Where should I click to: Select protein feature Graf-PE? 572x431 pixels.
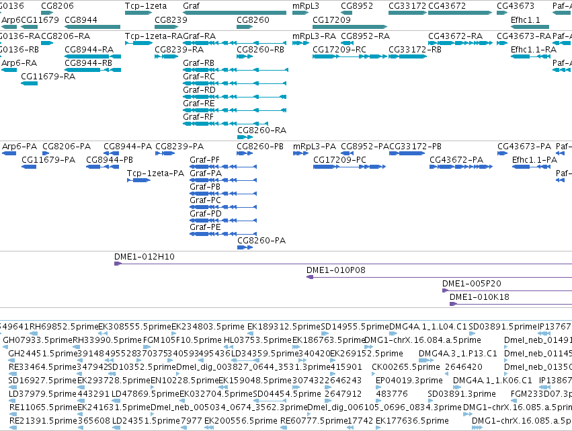pos(223,234)
